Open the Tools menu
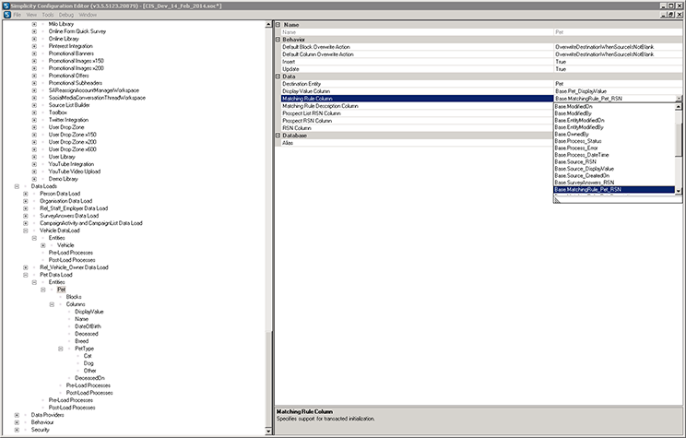Viewport: 686px width, 438px height. tap(48, 15)
